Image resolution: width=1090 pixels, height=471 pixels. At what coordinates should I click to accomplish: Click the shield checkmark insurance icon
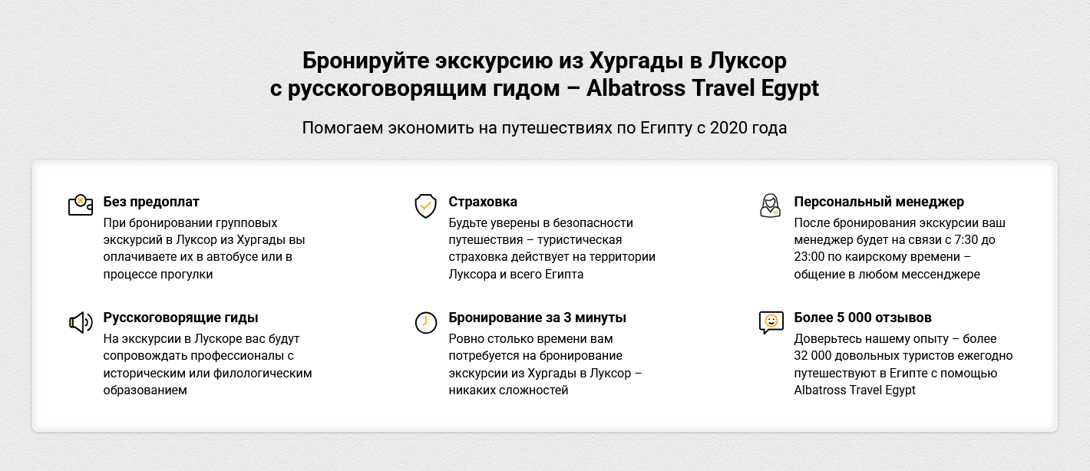(425, 206)
